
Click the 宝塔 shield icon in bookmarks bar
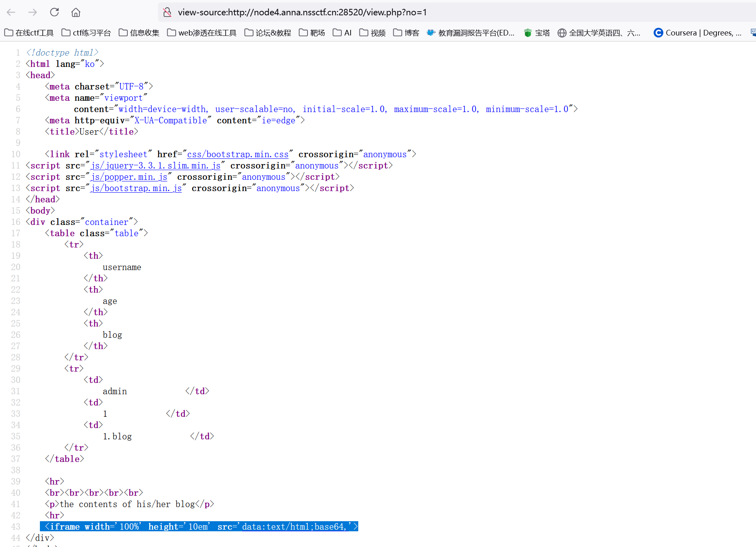click(528, 33)
